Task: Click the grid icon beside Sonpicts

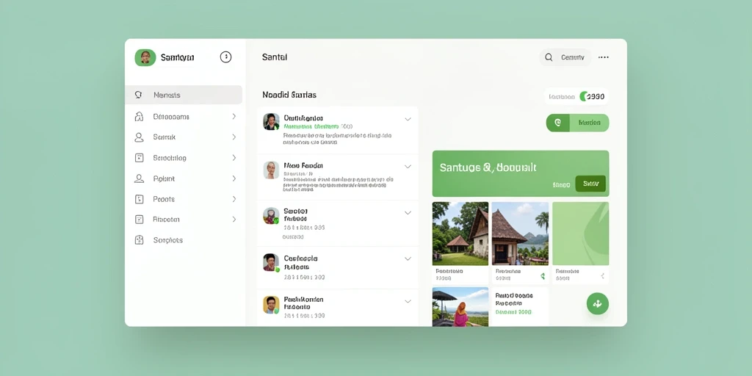Action: point(139,240)
